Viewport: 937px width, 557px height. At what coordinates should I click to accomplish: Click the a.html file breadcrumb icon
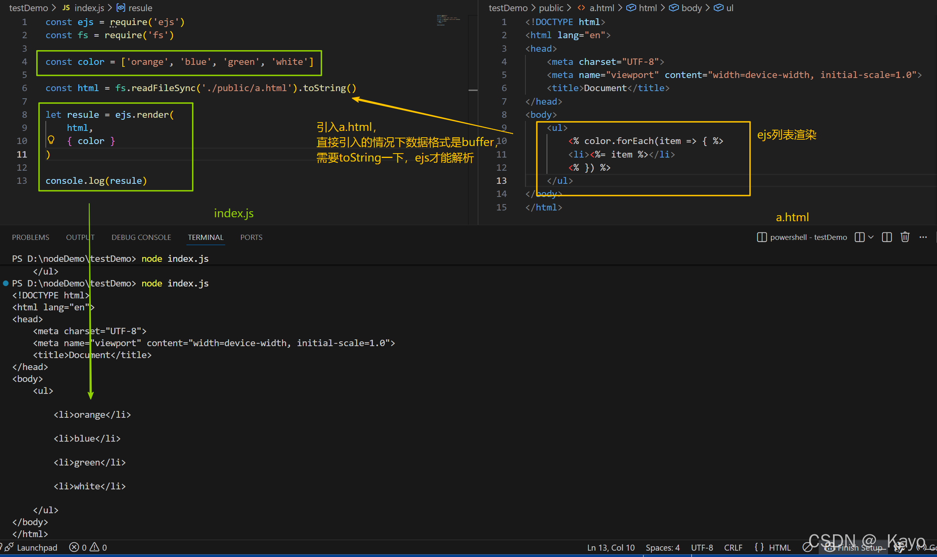pyautogui.click(x=581, y=8)
